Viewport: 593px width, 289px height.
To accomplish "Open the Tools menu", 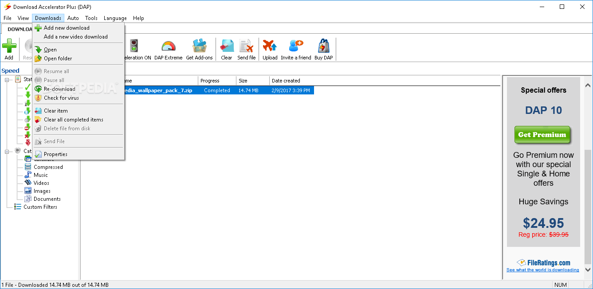I will [91, 18].
